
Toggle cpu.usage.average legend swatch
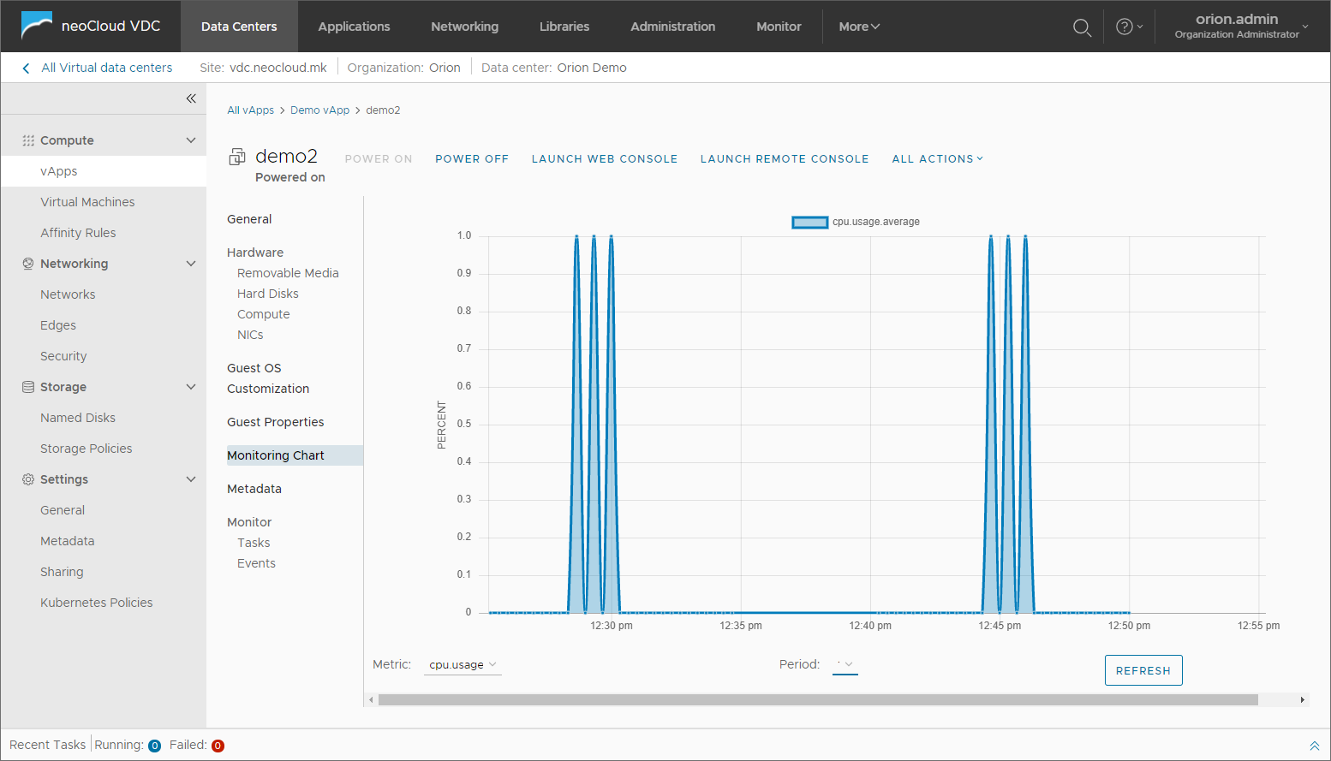point(809,223)
